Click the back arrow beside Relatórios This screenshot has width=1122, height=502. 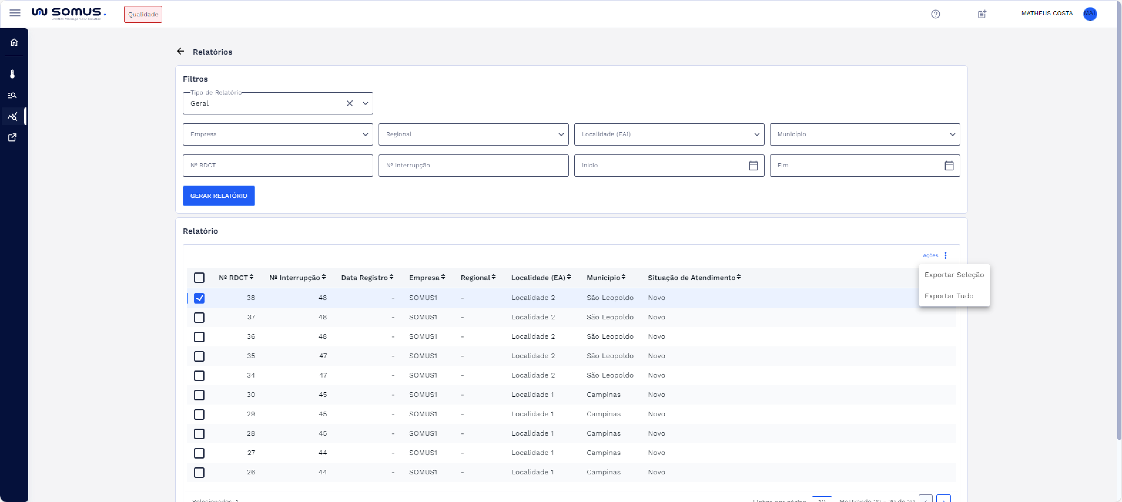coord(180,51)
